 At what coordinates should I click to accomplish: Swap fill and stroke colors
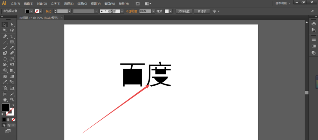pos(13,104)
